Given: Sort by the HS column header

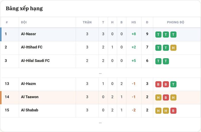Looking at the screenshot, I should 134,22.
